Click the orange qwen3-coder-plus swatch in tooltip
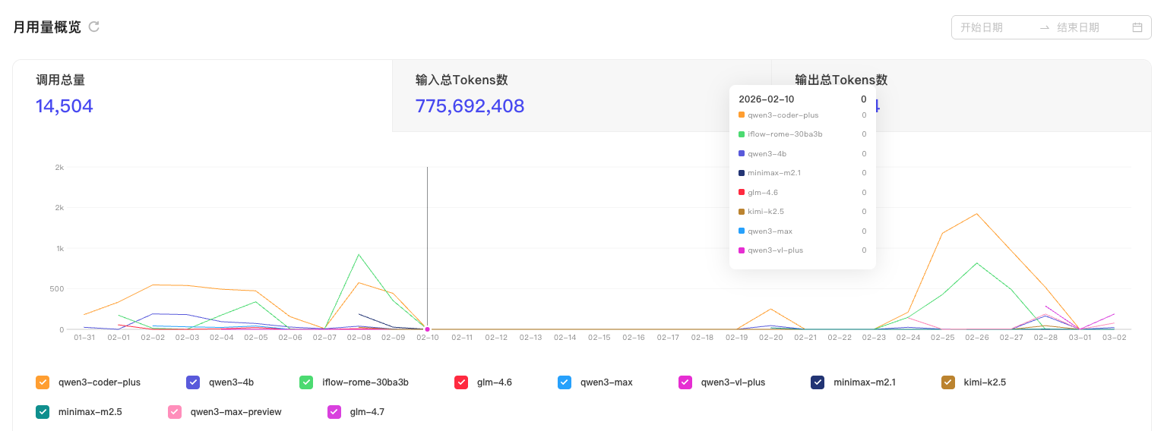 coord(742,115)
